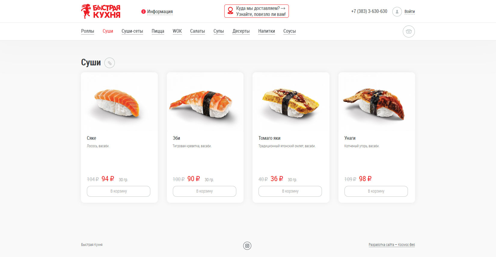The image size is (496, 257).
Task: Click the red info icon beside Информация
Action: coord(143,12)
